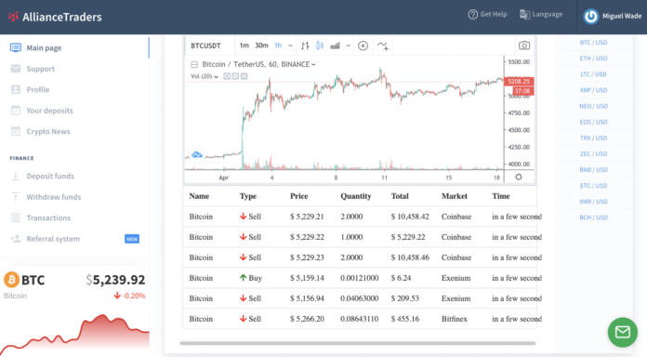This screenshot has width=647, height=357.
Task: Select the ZEC / USD pair
Action: (593, 154)
